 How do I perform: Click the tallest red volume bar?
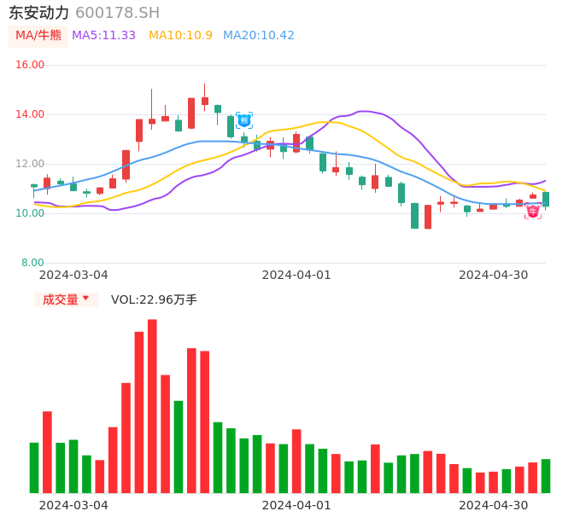(152, 405)
